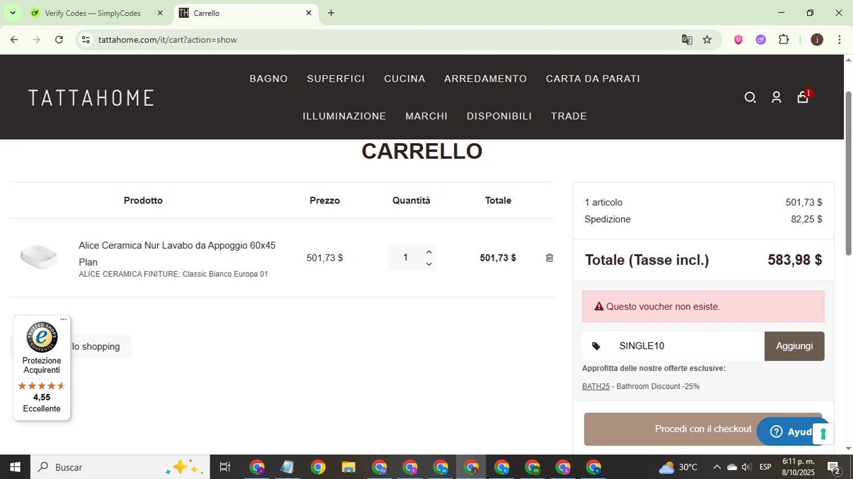
Task: Open the CUCINA menu
Action: [404, 79]
